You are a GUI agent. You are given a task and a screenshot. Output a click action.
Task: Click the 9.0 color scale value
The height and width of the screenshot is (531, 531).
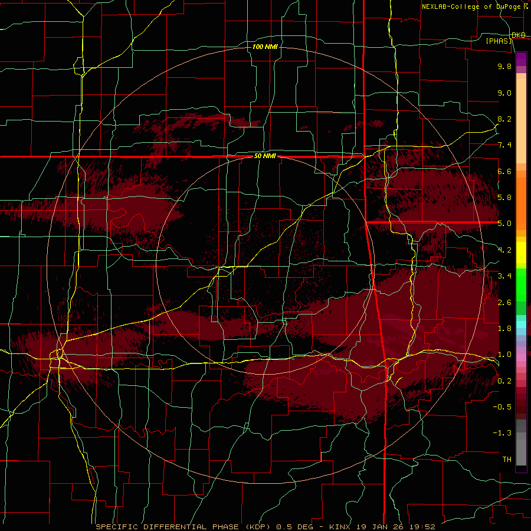point(504,93)
